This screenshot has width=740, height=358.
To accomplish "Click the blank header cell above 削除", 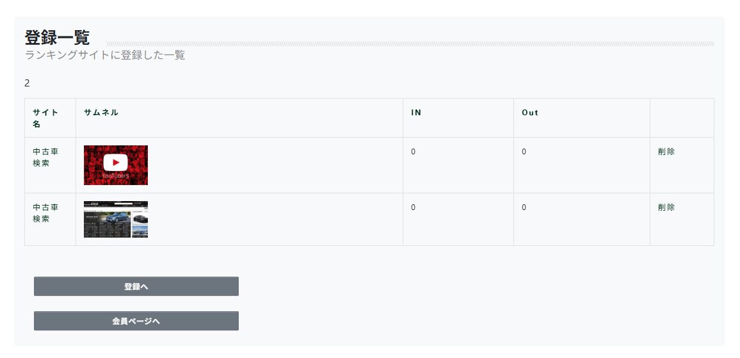I will point(682,118).
